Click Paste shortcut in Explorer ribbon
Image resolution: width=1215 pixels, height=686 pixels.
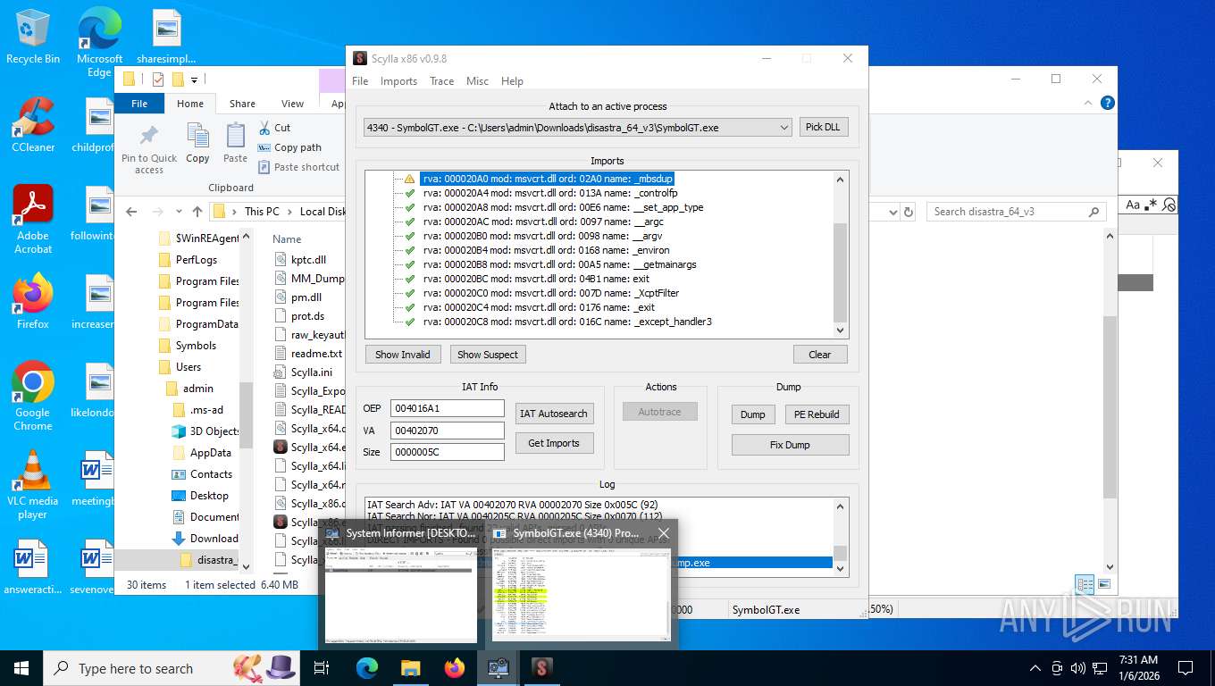(x=298, y=167)
